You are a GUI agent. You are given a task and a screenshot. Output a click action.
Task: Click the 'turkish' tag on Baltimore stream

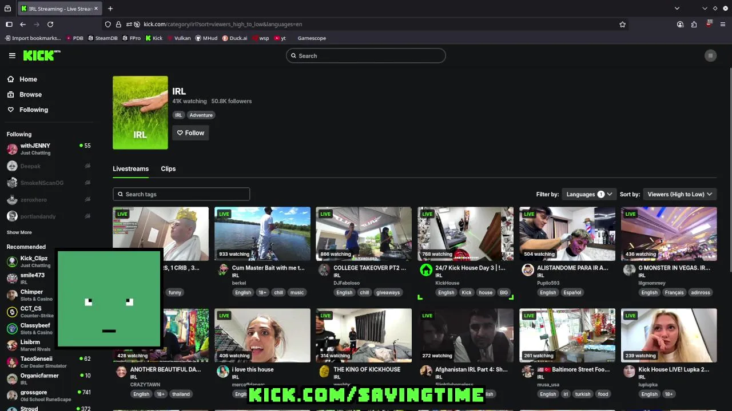[583, 394]
